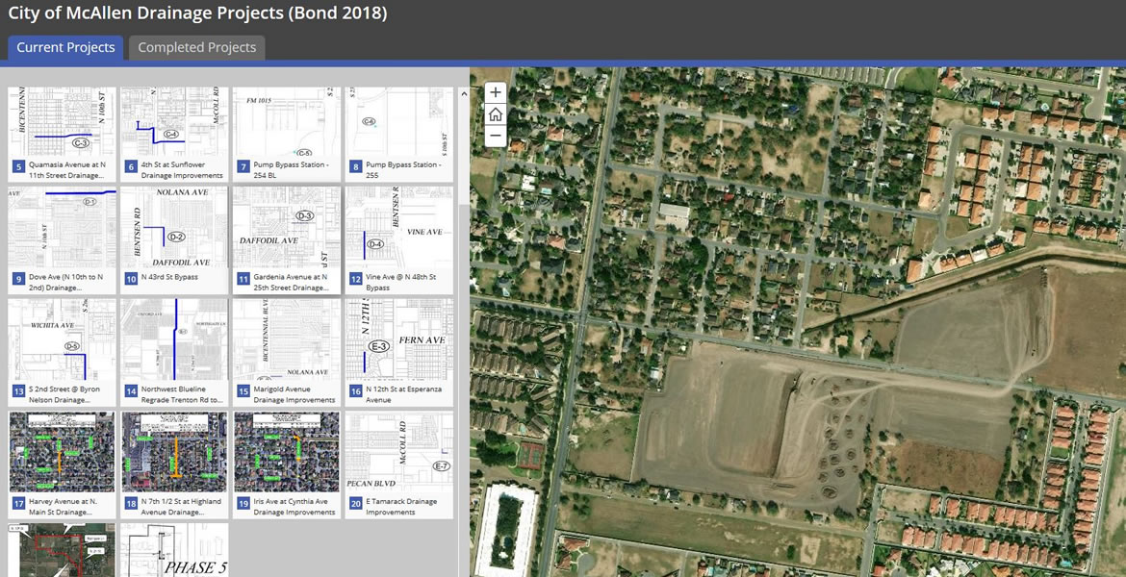Click 'E Tamarack Drainage Improvements' caption
The height and width of the screenshot is (577, 1126).
pos(401,507)
